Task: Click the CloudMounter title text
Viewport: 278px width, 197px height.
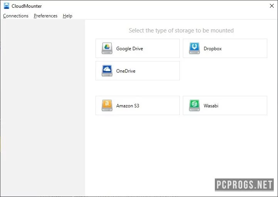Action: (27, 6)
